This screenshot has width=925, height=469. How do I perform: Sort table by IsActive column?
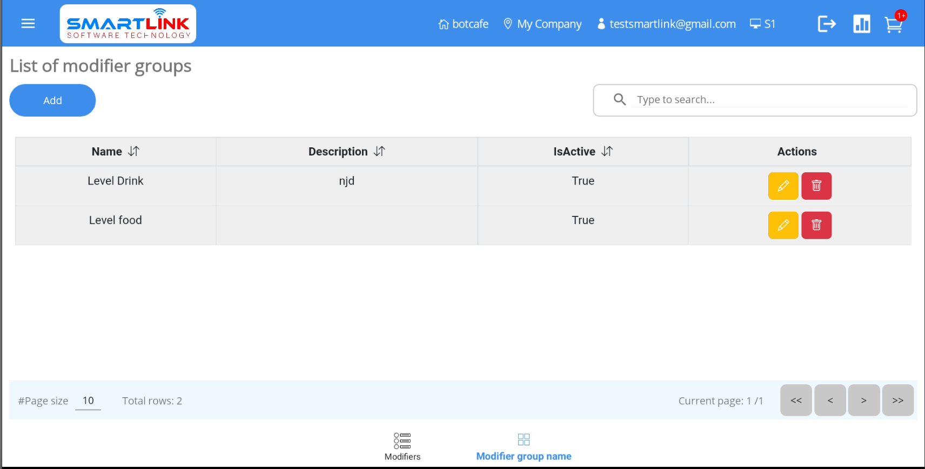point(607,152)
